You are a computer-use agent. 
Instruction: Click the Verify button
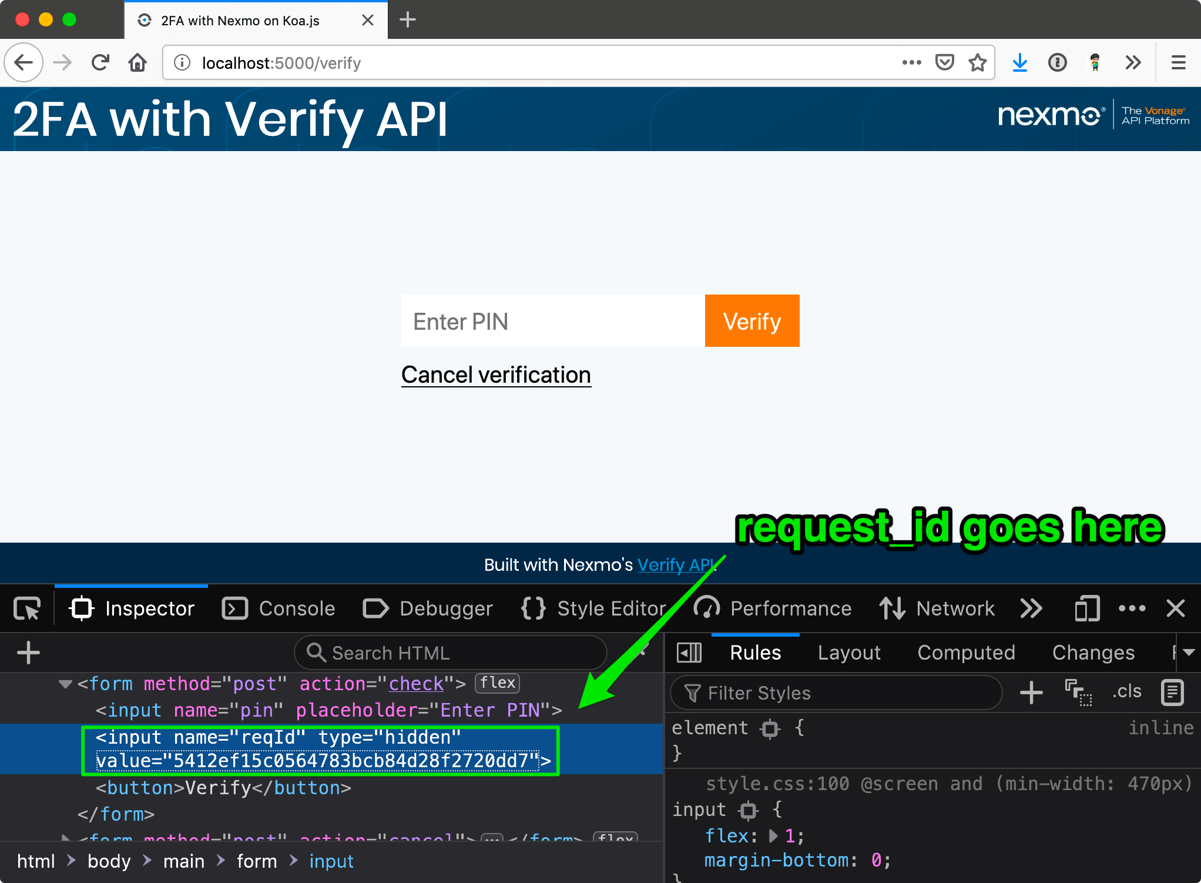tap(753, 321)
